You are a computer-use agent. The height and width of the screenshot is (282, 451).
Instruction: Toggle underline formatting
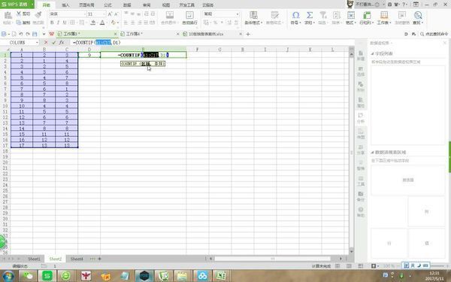(x=65, y=23)
